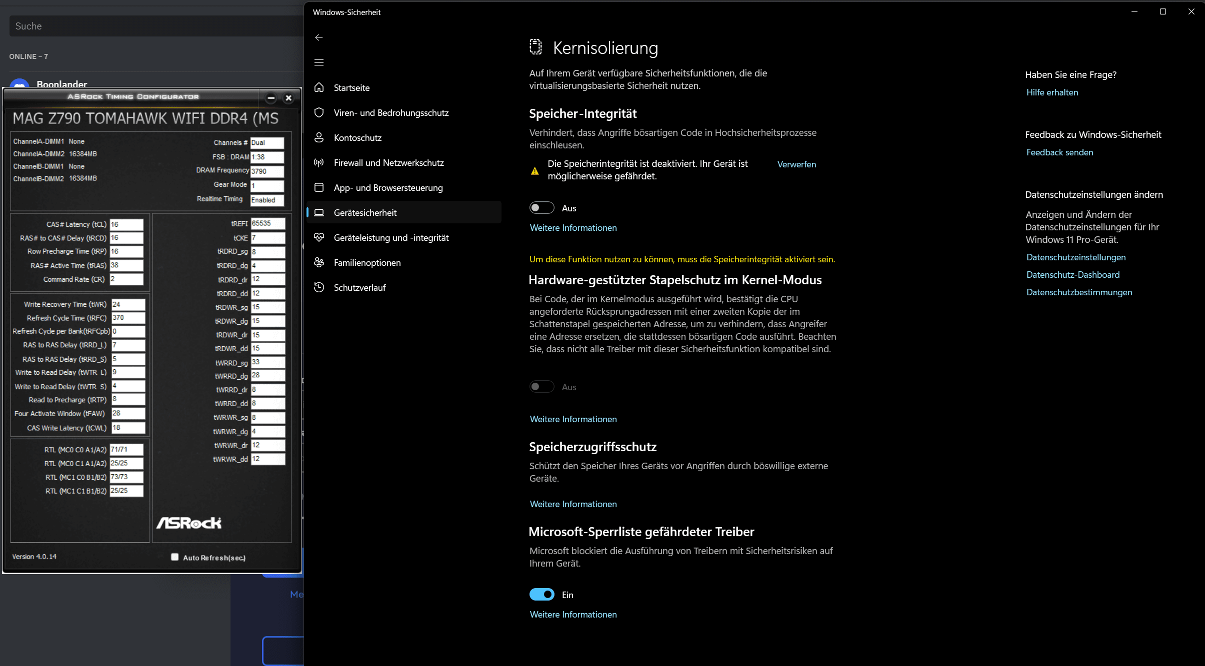Click the CAS# Latency (tCL) field

126,224
